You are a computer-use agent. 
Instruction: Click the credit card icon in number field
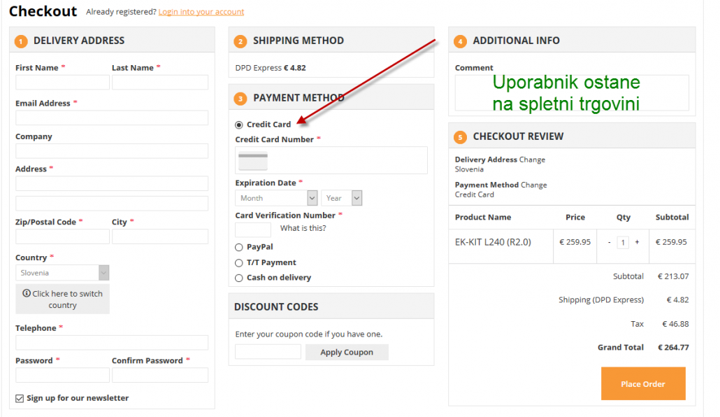tap(253, 160)
